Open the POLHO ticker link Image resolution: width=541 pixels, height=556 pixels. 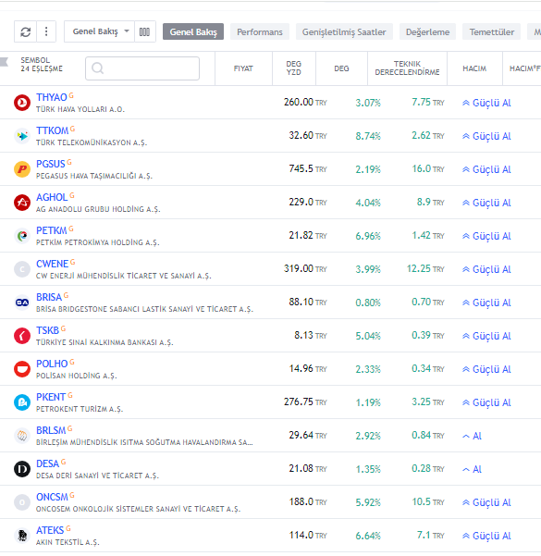[x=52, y=364]
